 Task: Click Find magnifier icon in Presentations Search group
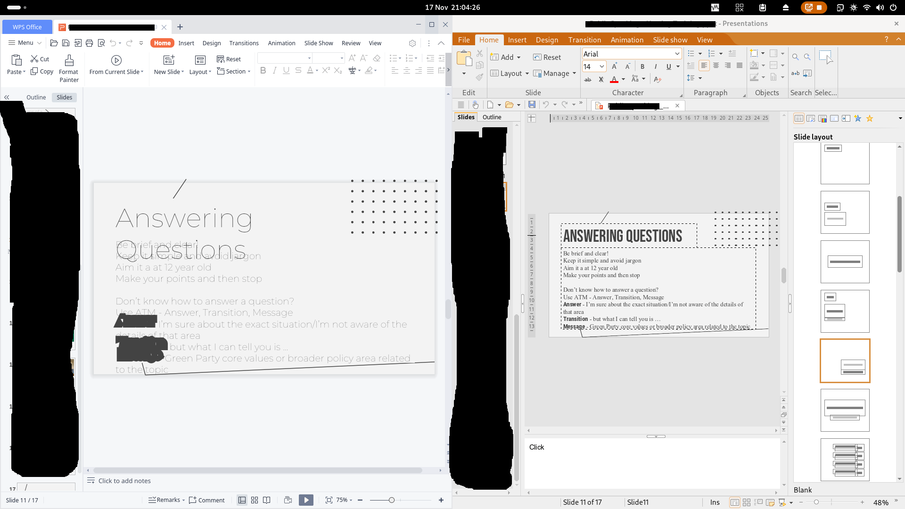(x=796, y=57)
